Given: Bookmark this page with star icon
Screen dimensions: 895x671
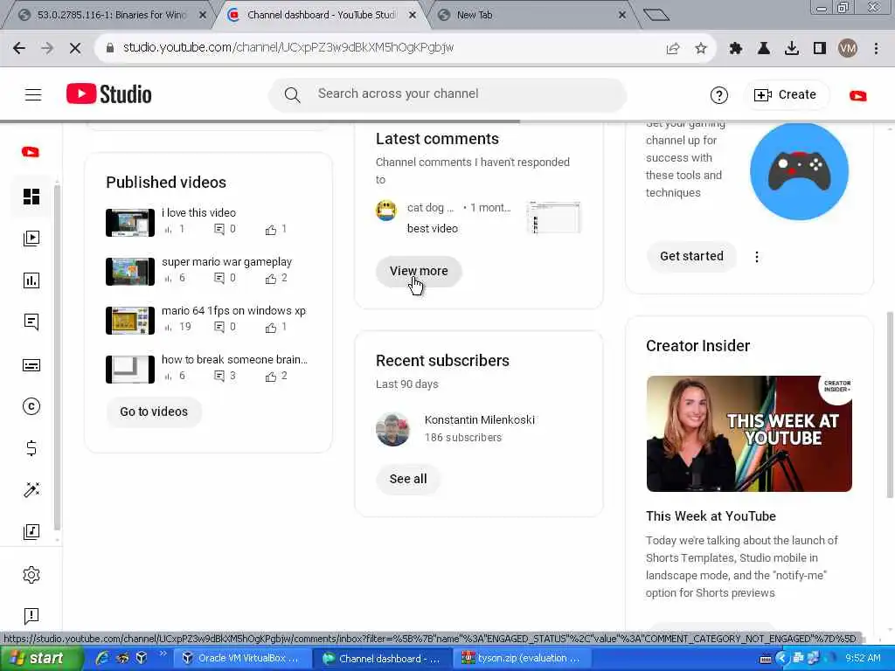Looking at the screenshot, I should [701, 49].
